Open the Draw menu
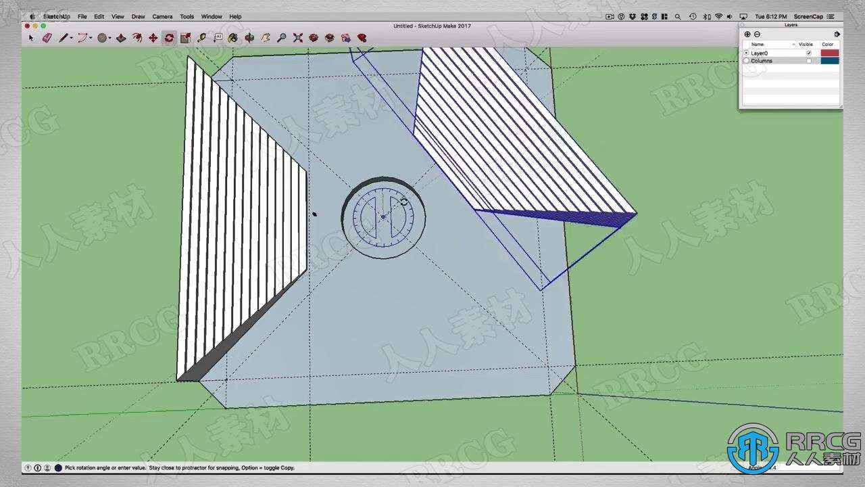 (138, 16)
